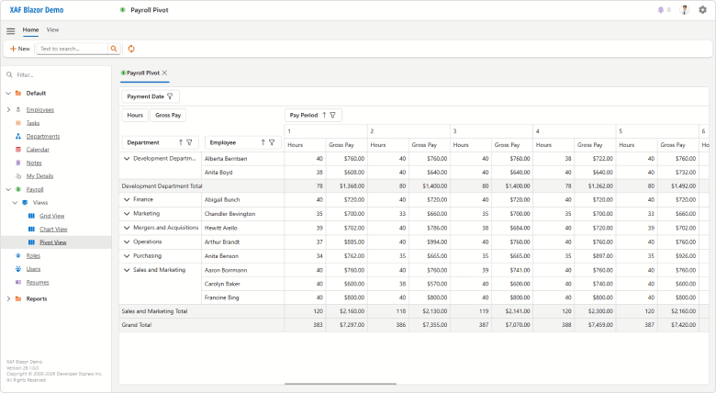Viewport: 716px width, 393px height.
Task: Click the Notes icon in sidebar
Action: point(18,163)
